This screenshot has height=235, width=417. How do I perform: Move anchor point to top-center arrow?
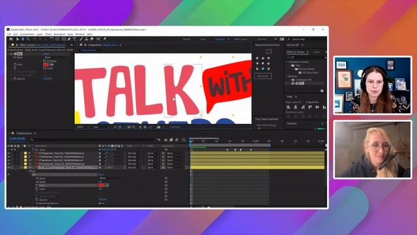pos(263,58)
